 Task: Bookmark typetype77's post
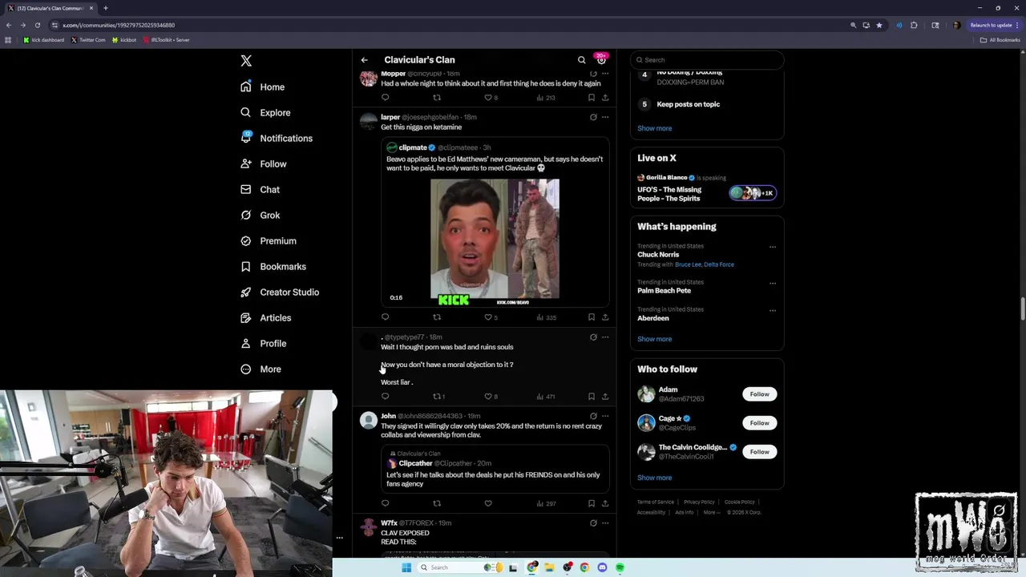(592, 397)
